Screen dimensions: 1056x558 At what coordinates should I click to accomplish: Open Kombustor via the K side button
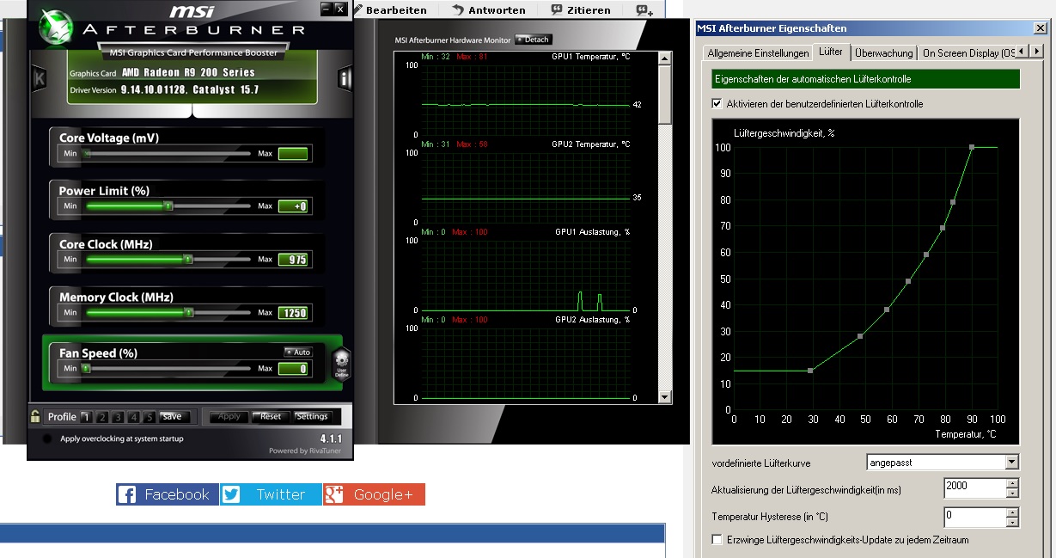tap(39, 80)
